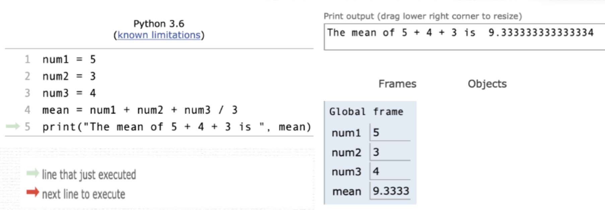
Task: Select code line 3 num3 = 4
Action: click(x=69, y=93)
